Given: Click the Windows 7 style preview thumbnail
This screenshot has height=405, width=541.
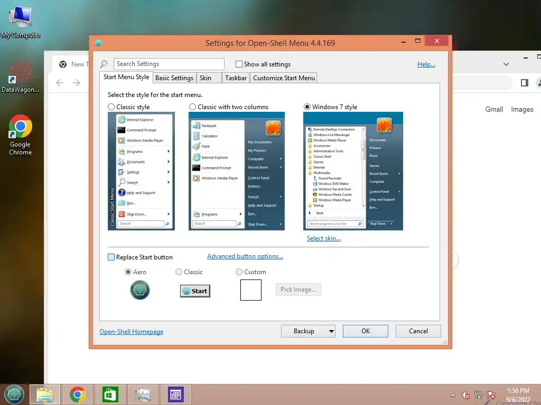Looking at the screenshot, I should (x=353, y=171).
